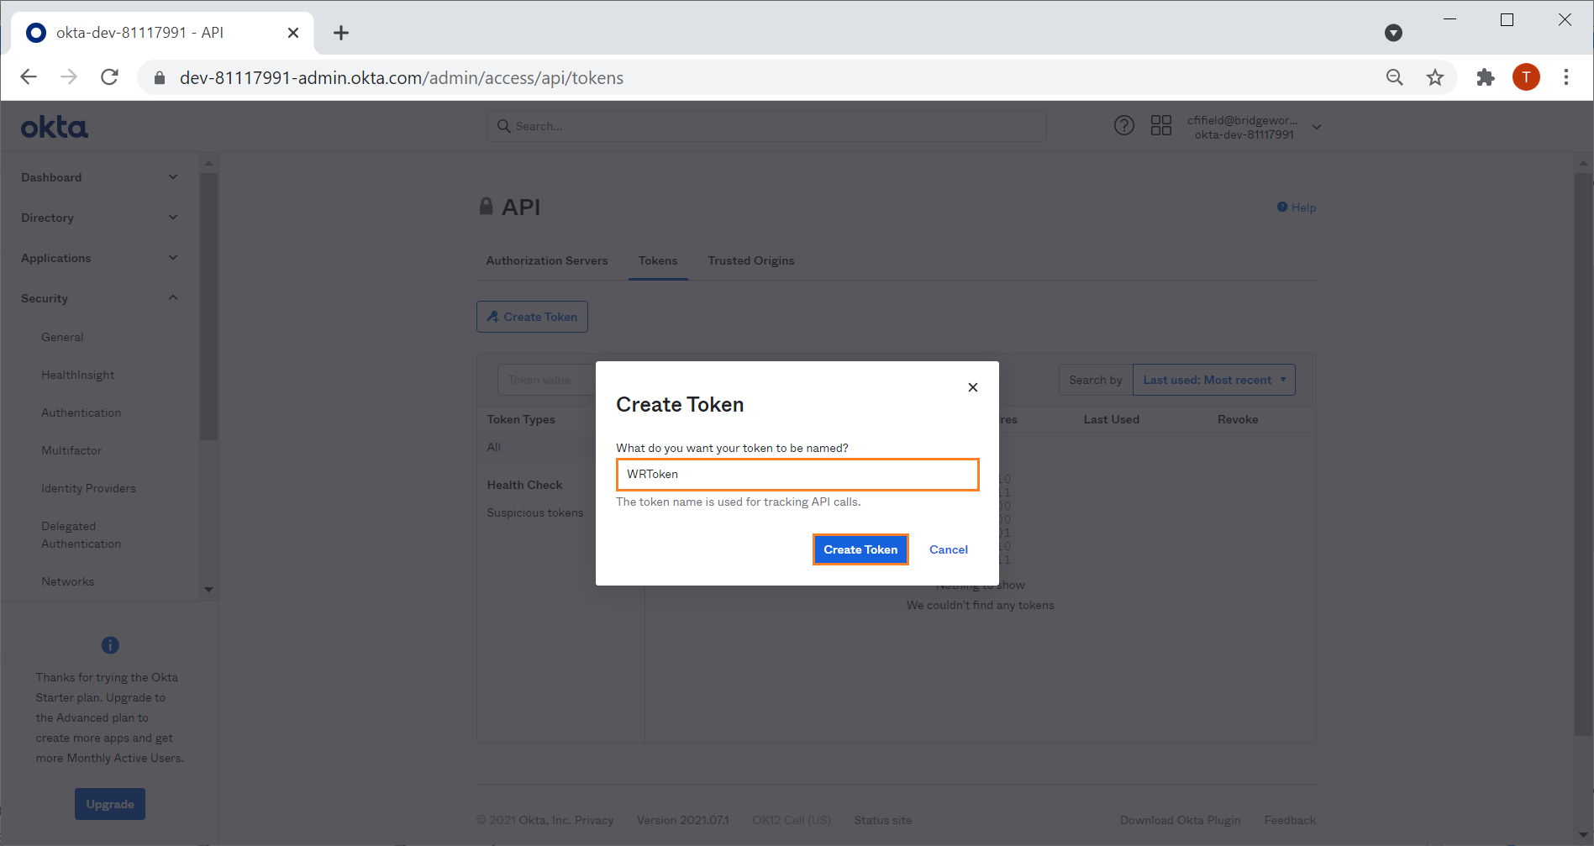This screenshot has height=846, width=1594.
Task: Expand the user account dropdown
Action: coord(1254,127)
